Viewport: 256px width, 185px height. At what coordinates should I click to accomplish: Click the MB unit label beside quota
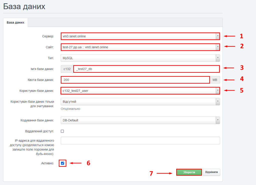point(215,80)
